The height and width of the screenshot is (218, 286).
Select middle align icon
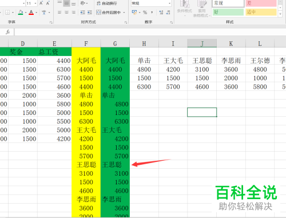point(66,3)
